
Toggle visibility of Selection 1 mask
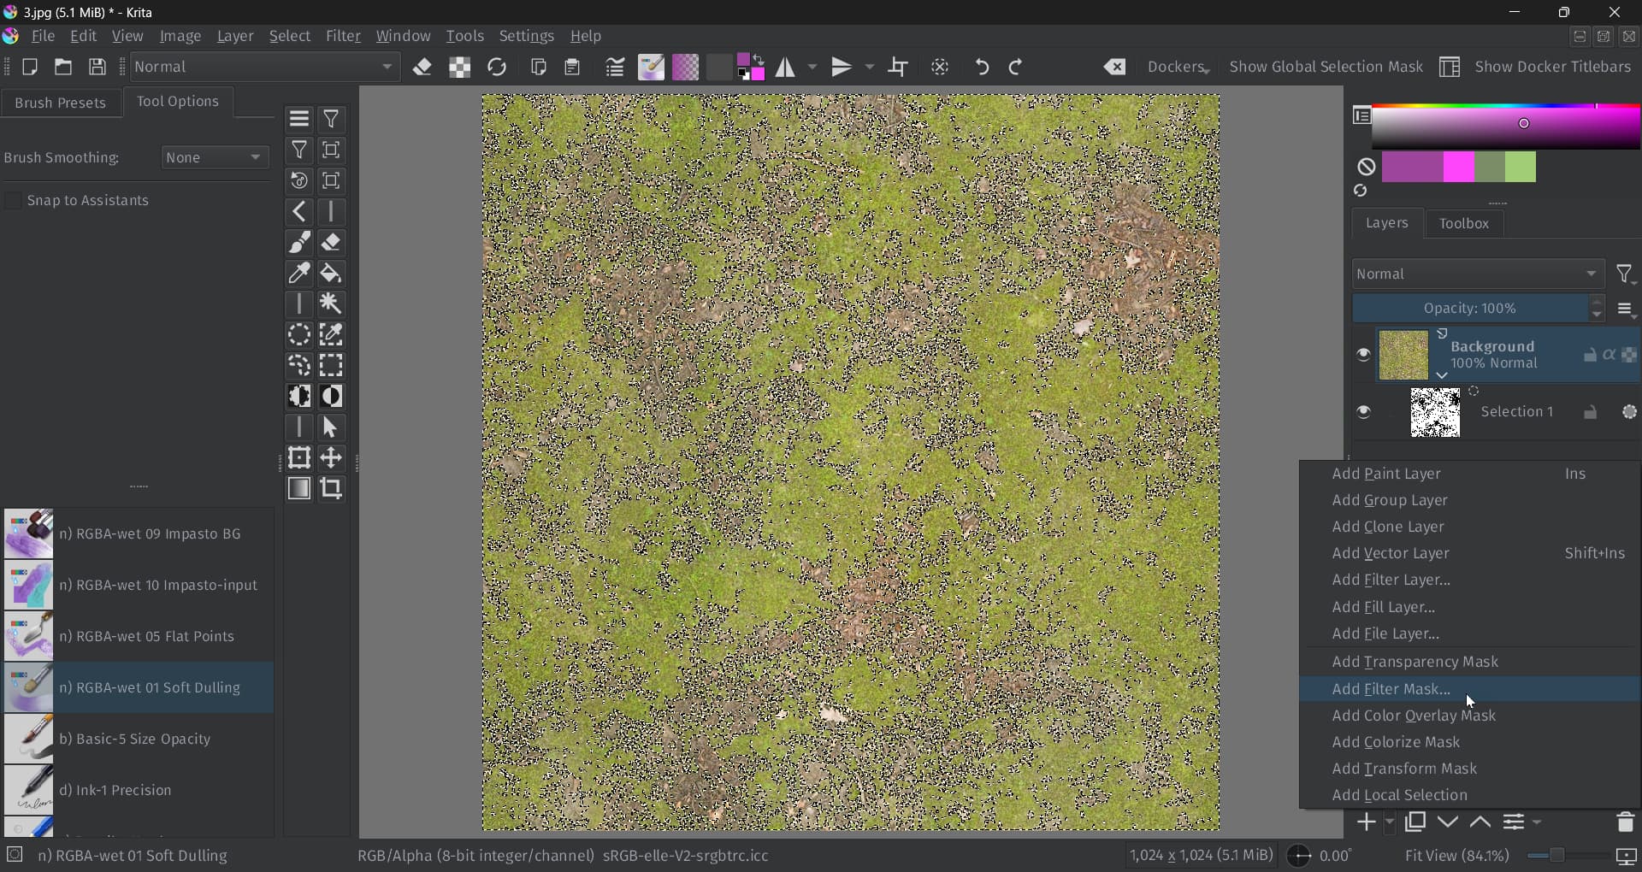[1364, 413]
